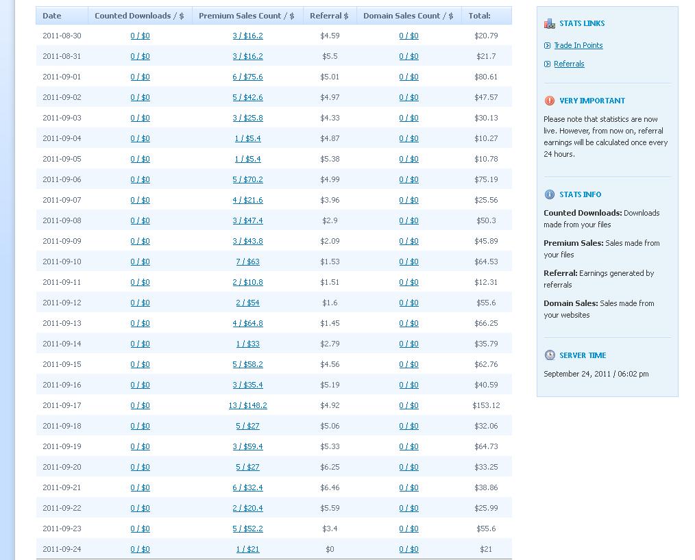
Task: Open premium sales 7 / $63 link
Action: [247, 262]
